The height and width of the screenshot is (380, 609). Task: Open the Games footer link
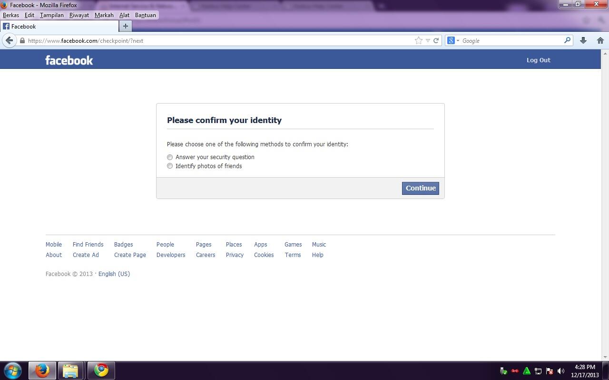point(293,245)
